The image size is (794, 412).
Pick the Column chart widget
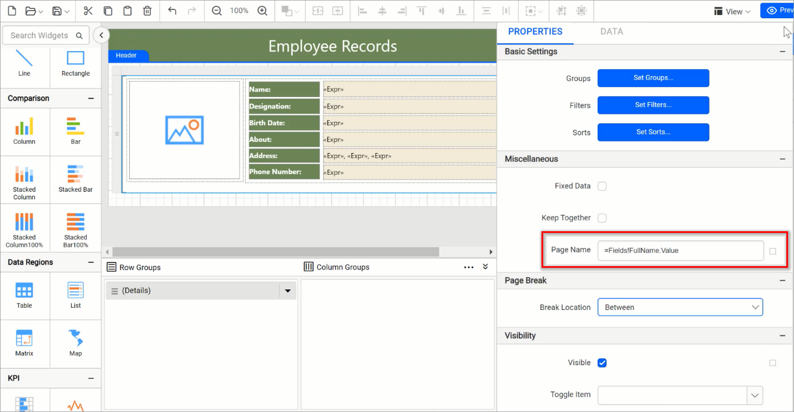[24, 131]
